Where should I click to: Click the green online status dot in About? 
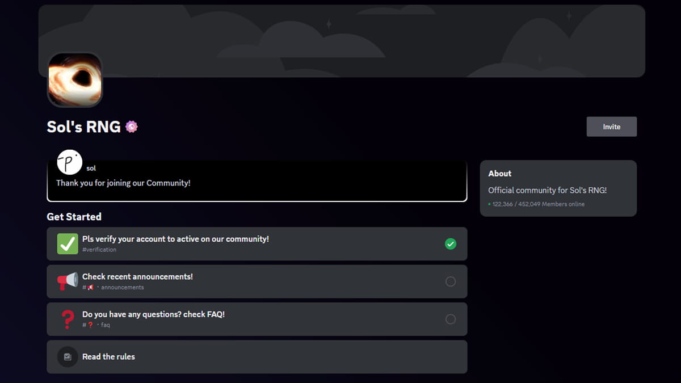(x=490, y=204)
